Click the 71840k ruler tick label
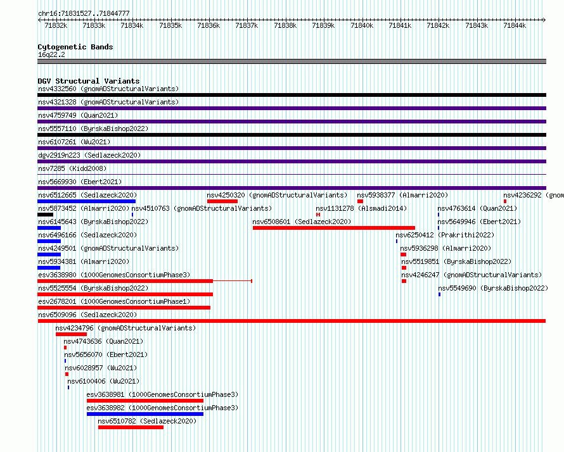The height and width of the screenshot is (452, 564). [x=362, y=25]
